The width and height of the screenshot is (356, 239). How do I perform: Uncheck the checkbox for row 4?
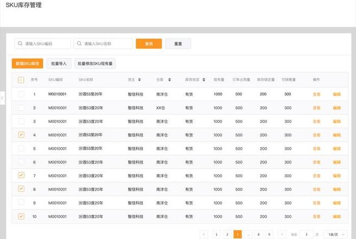click(x=21, y=135)
